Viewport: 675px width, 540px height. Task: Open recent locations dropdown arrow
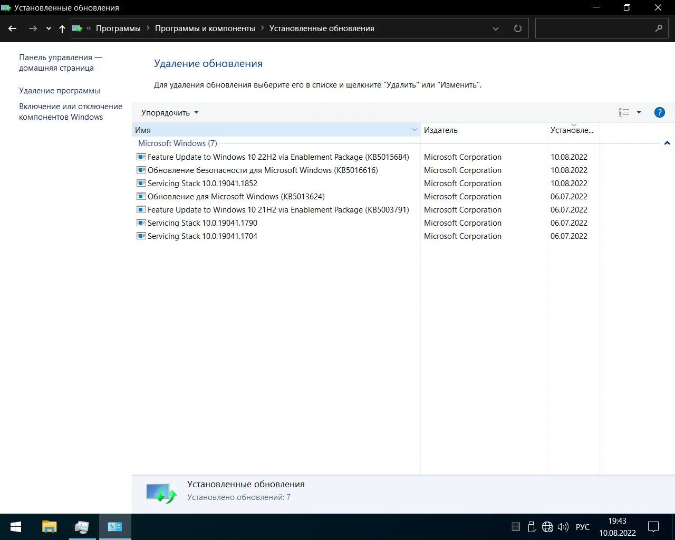pyautogui.click(x=49, y=29)
